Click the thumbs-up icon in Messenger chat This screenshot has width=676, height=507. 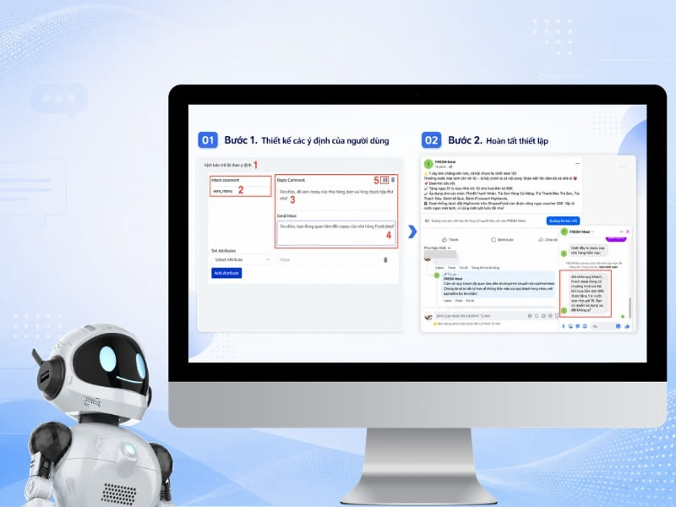pyautogui.click(x=627, y=326)
